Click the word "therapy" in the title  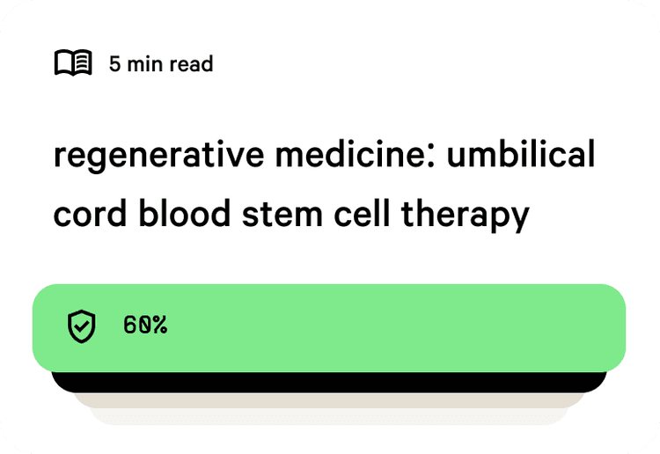pos(466,216)
